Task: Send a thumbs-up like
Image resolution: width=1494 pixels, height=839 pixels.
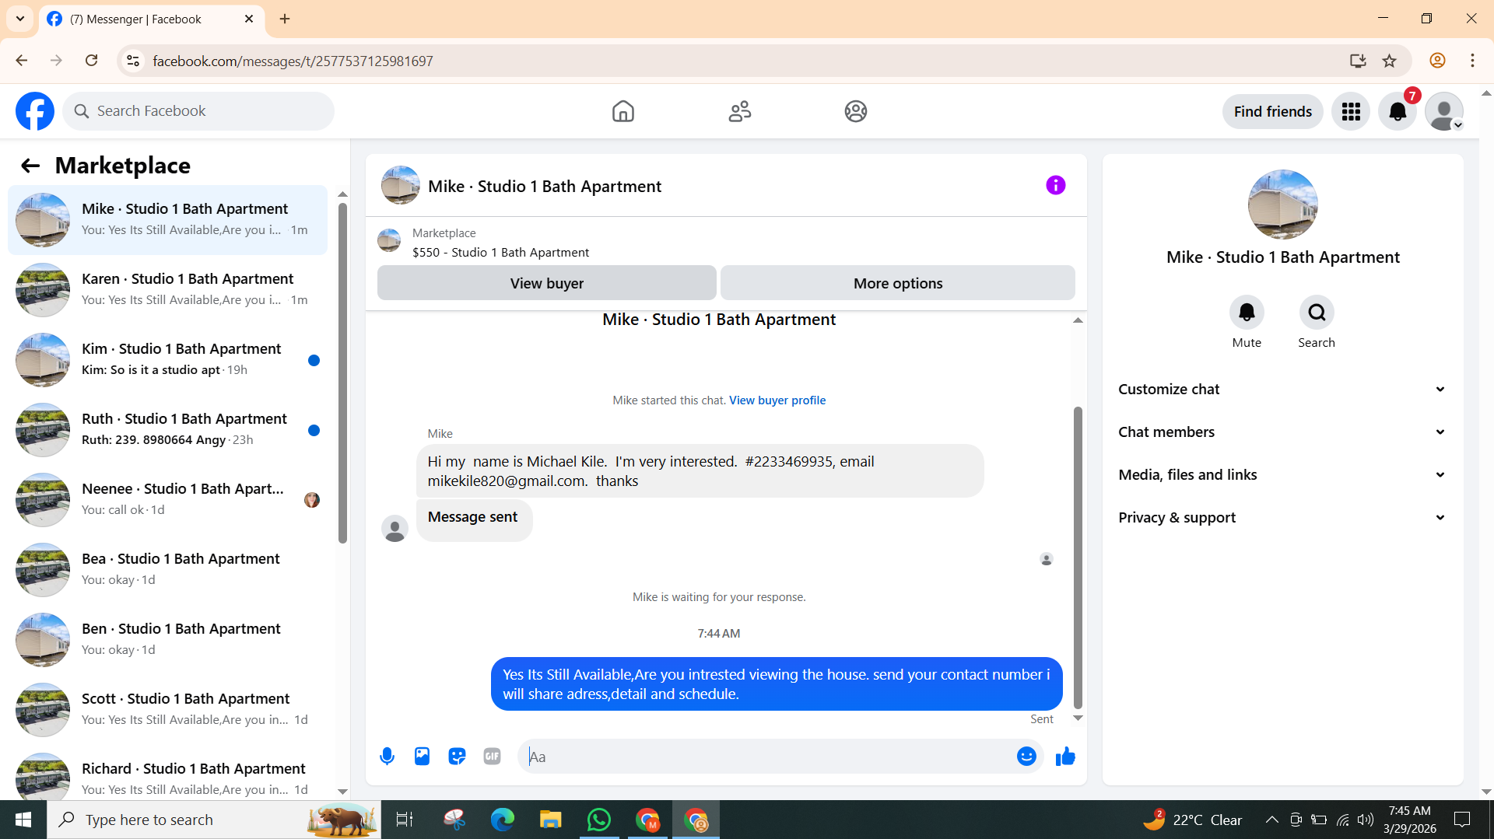Action: click(x=1065, y=757)
